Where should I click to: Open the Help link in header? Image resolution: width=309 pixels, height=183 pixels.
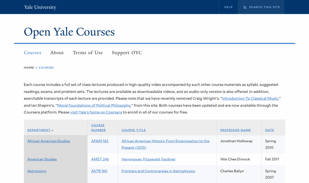coord(228,7)
